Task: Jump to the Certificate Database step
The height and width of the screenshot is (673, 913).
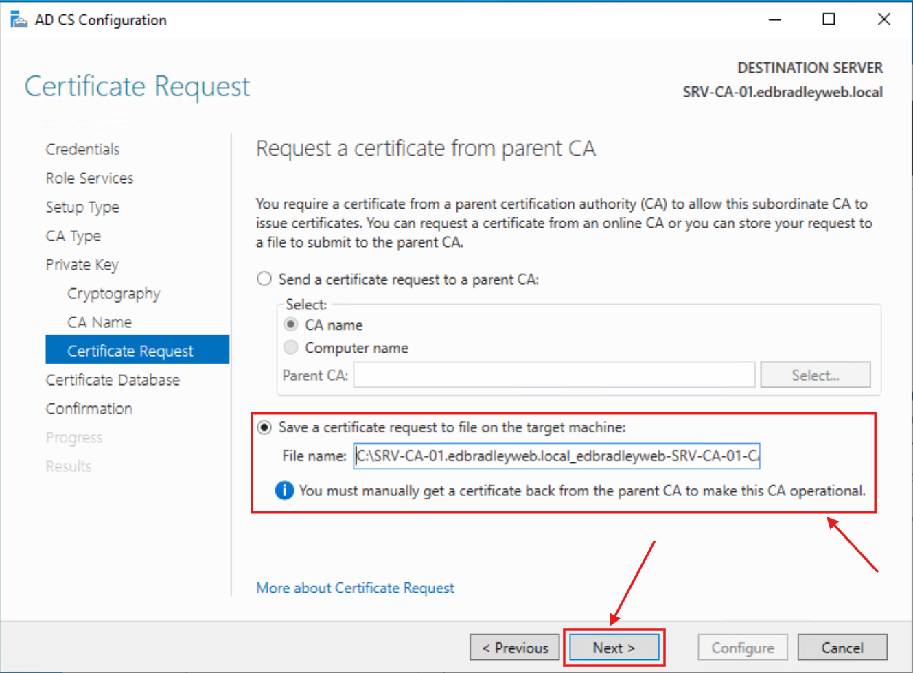Action: [113, 379]
